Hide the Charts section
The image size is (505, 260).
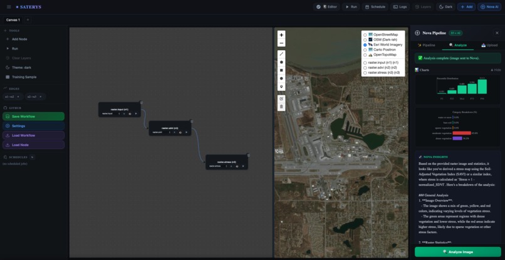[496, 70]
